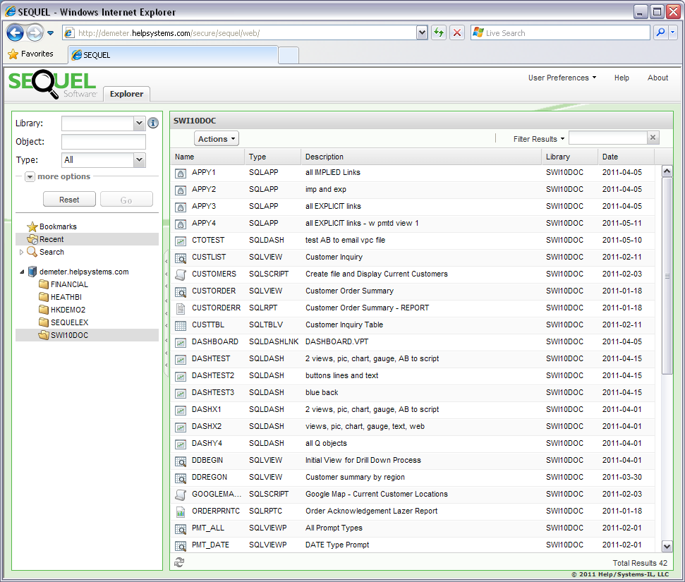The image size is (685, 582).
Task: Open the Library dropdown
Action: 140,123
